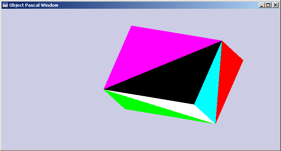
Task: Click the cube's bottom vertex below cyan
Action: pos(215,124)
